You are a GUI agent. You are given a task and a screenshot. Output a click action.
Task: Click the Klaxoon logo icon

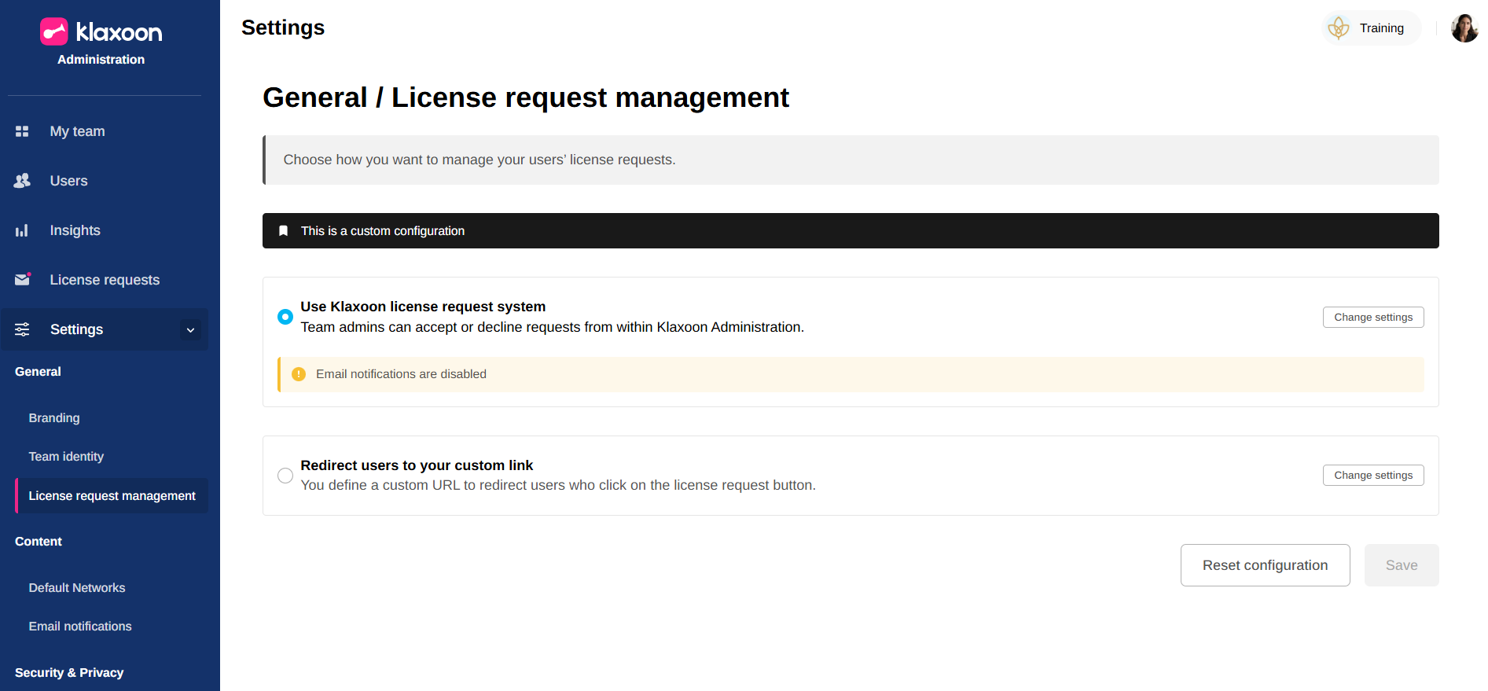(54, 31)
